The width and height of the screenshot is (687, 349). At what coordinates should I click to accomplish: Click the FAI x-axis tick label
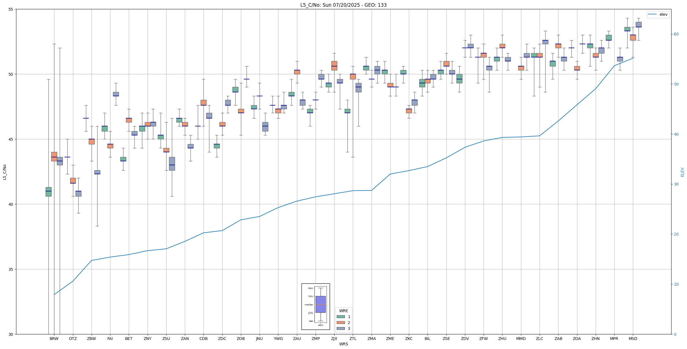[110, 339]
